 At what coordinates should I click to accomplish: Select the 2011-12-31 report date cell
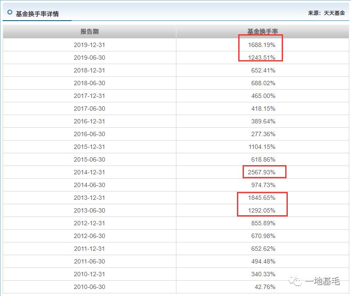pyautogui.click(x=90, y=249)
